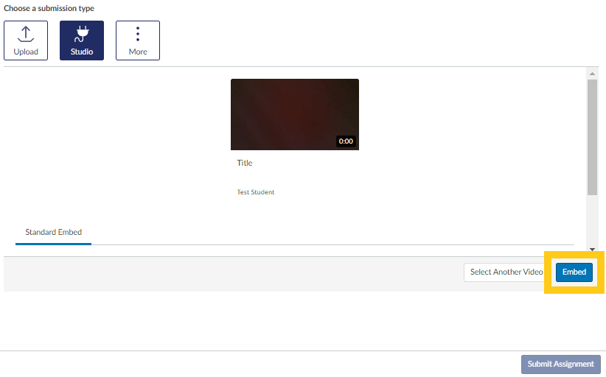Select the Upload arrow icon
606x377 pixels.
[26, 35]
